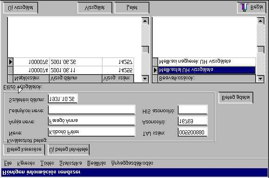Click the arrow marker beside Mellkasfal UH vizsgálata
269x178 pixels.
(x=155, y=70)
